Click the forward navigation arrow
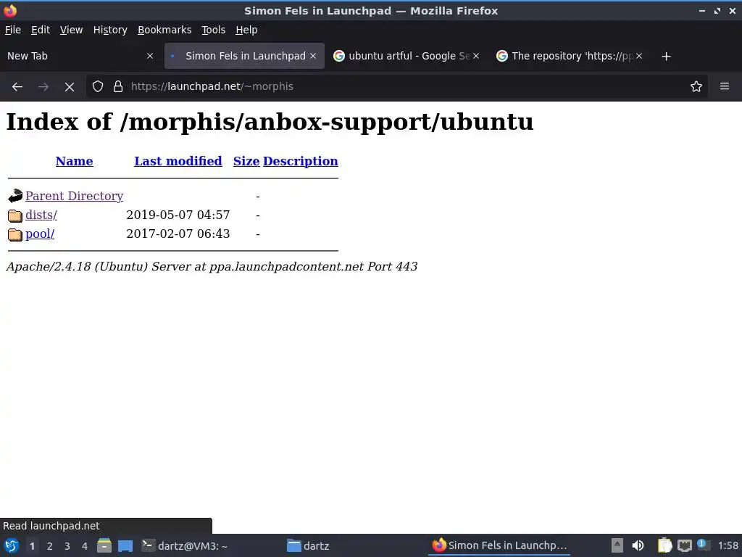Image resolution: width=742 pixels, height=557 pixels. 43,87
